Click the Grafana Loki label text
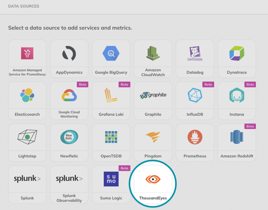The height and width of the screenshot is (210, 268). click(x=111, y=114)
